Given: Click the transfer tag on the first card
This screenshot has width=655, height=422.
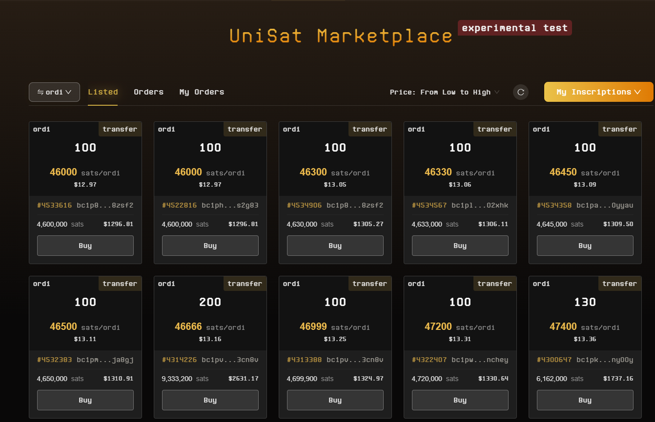Looking at the screenshot, I should (x=120, y=129).
